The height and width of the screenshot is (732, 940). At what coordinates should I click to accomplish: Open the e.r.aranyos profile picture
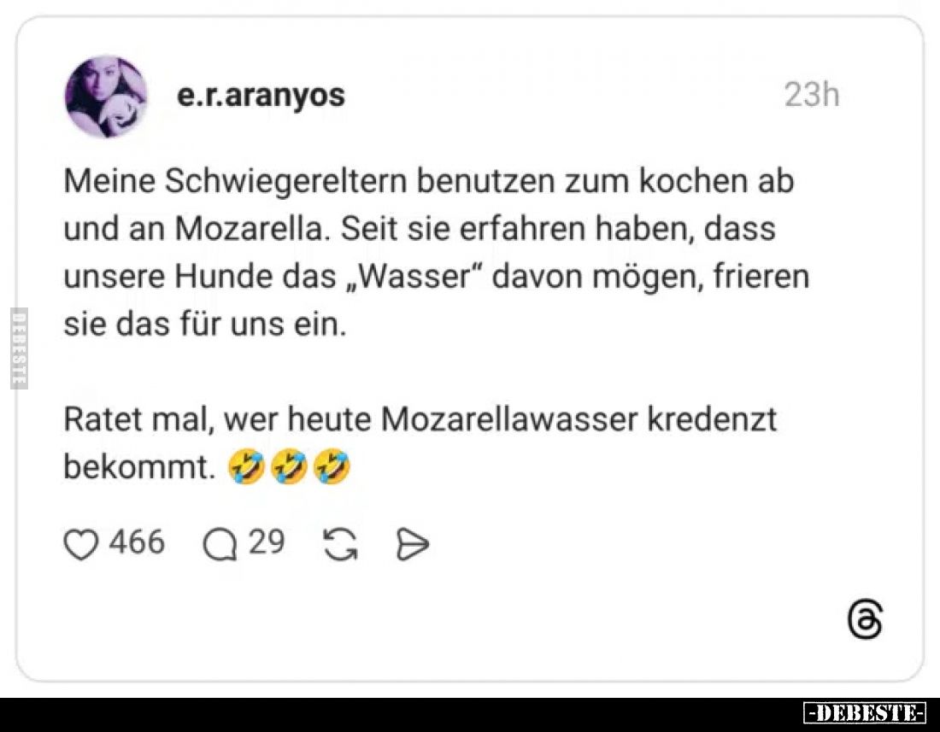point(106,97)
